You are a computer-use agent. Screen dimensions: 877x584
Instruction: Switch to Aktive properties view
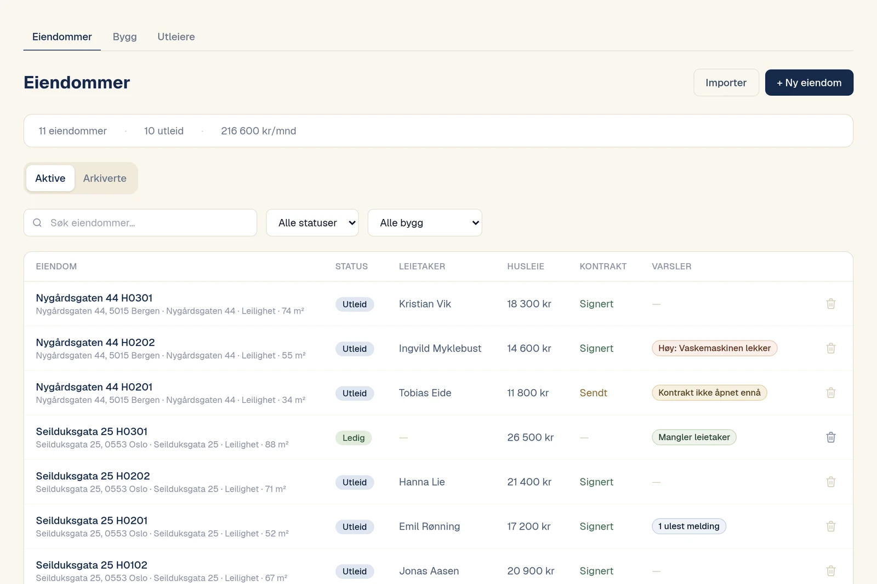(x=50, y=178)
